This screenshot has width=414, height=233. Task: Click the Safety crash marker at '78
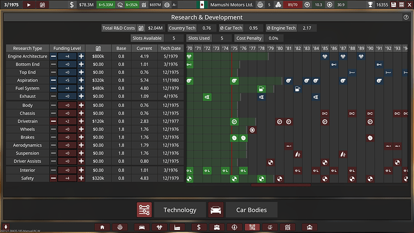click(x=262, y=179)
